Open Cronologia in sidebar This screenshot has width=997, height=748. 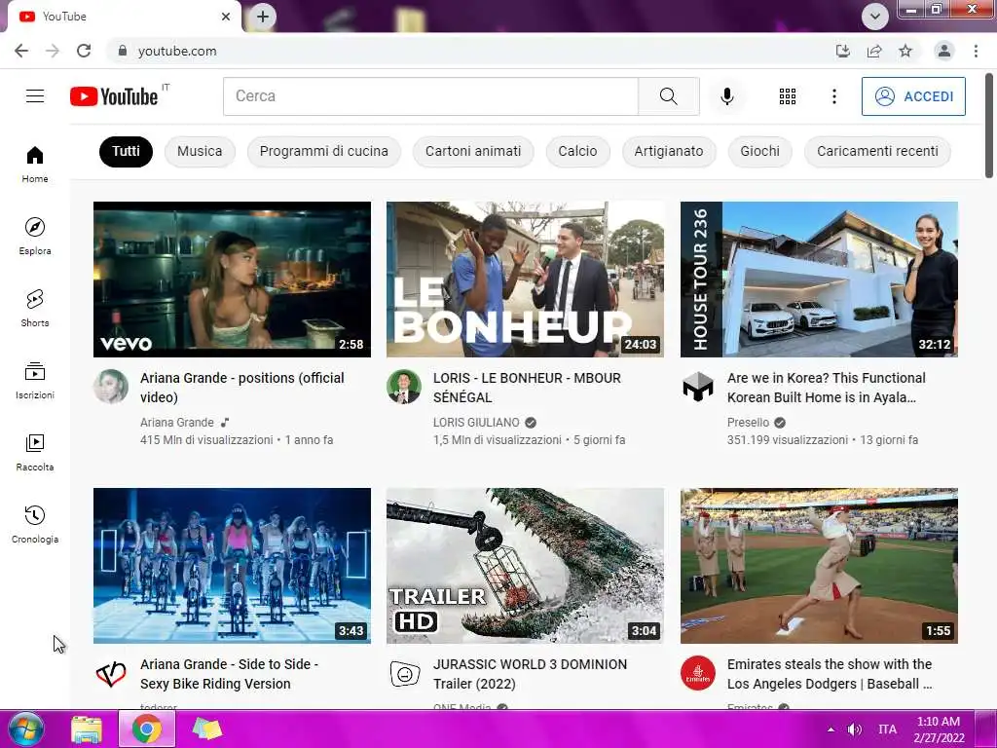pos(35,524)
